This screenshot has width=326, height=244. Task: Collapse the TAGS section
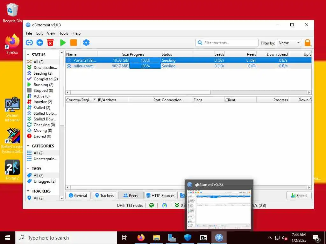tap(28, 168)
